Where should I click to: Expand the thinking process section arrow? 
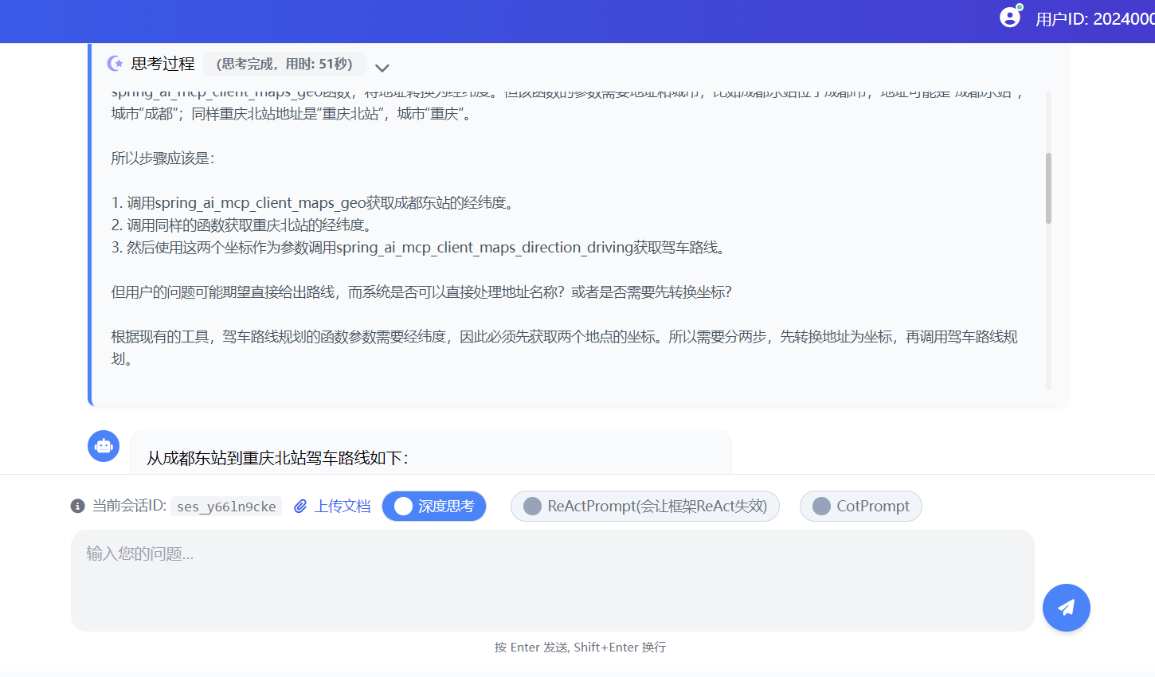point(382,68)
